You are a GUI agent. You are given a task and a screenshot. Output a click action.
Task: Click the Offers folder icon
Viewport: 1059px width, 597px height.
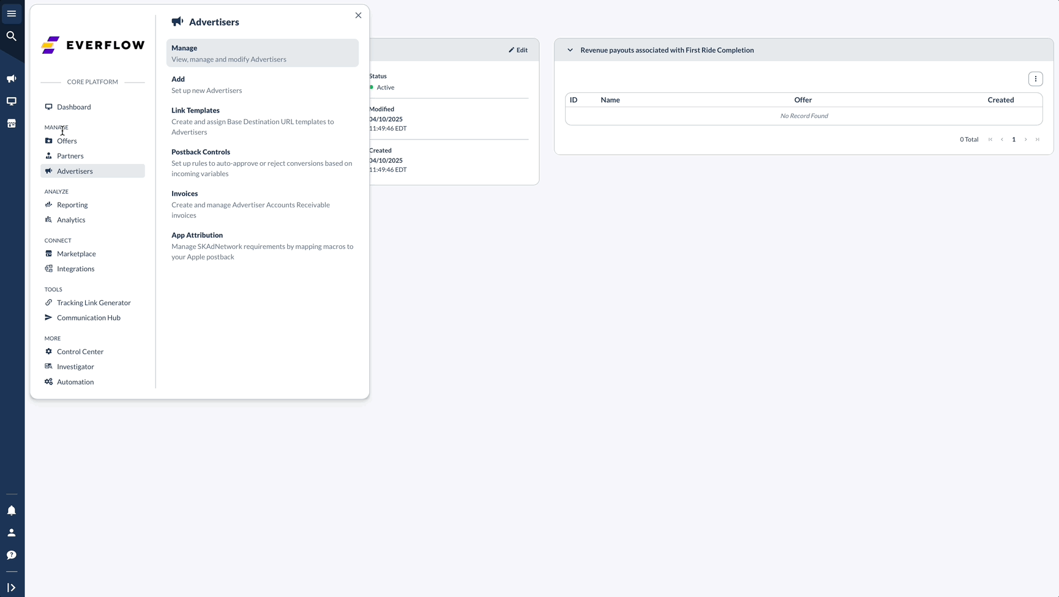[x=49, y=141]
